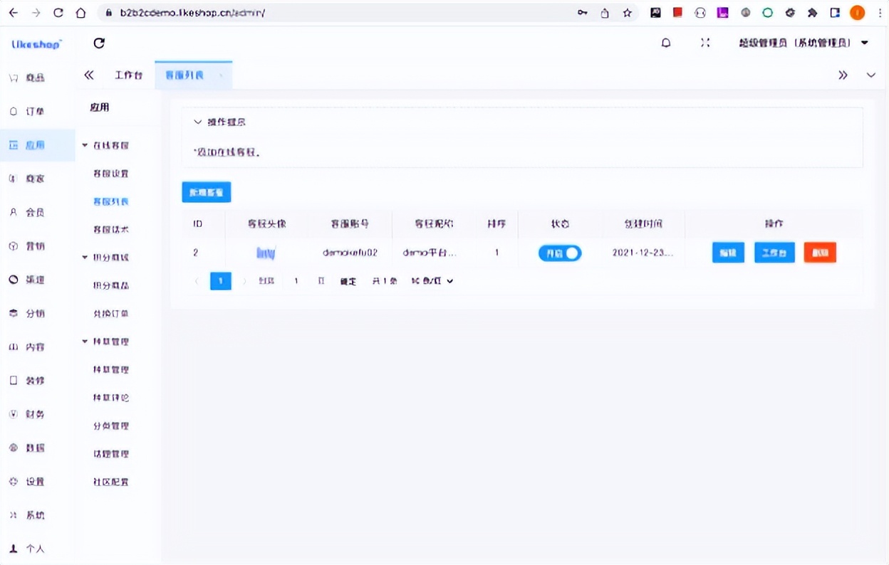The image size is (889, 565).
Task: Toggle the 开启 status switch for kefu02
Action: pyautogui.click(x=560, y=253)
